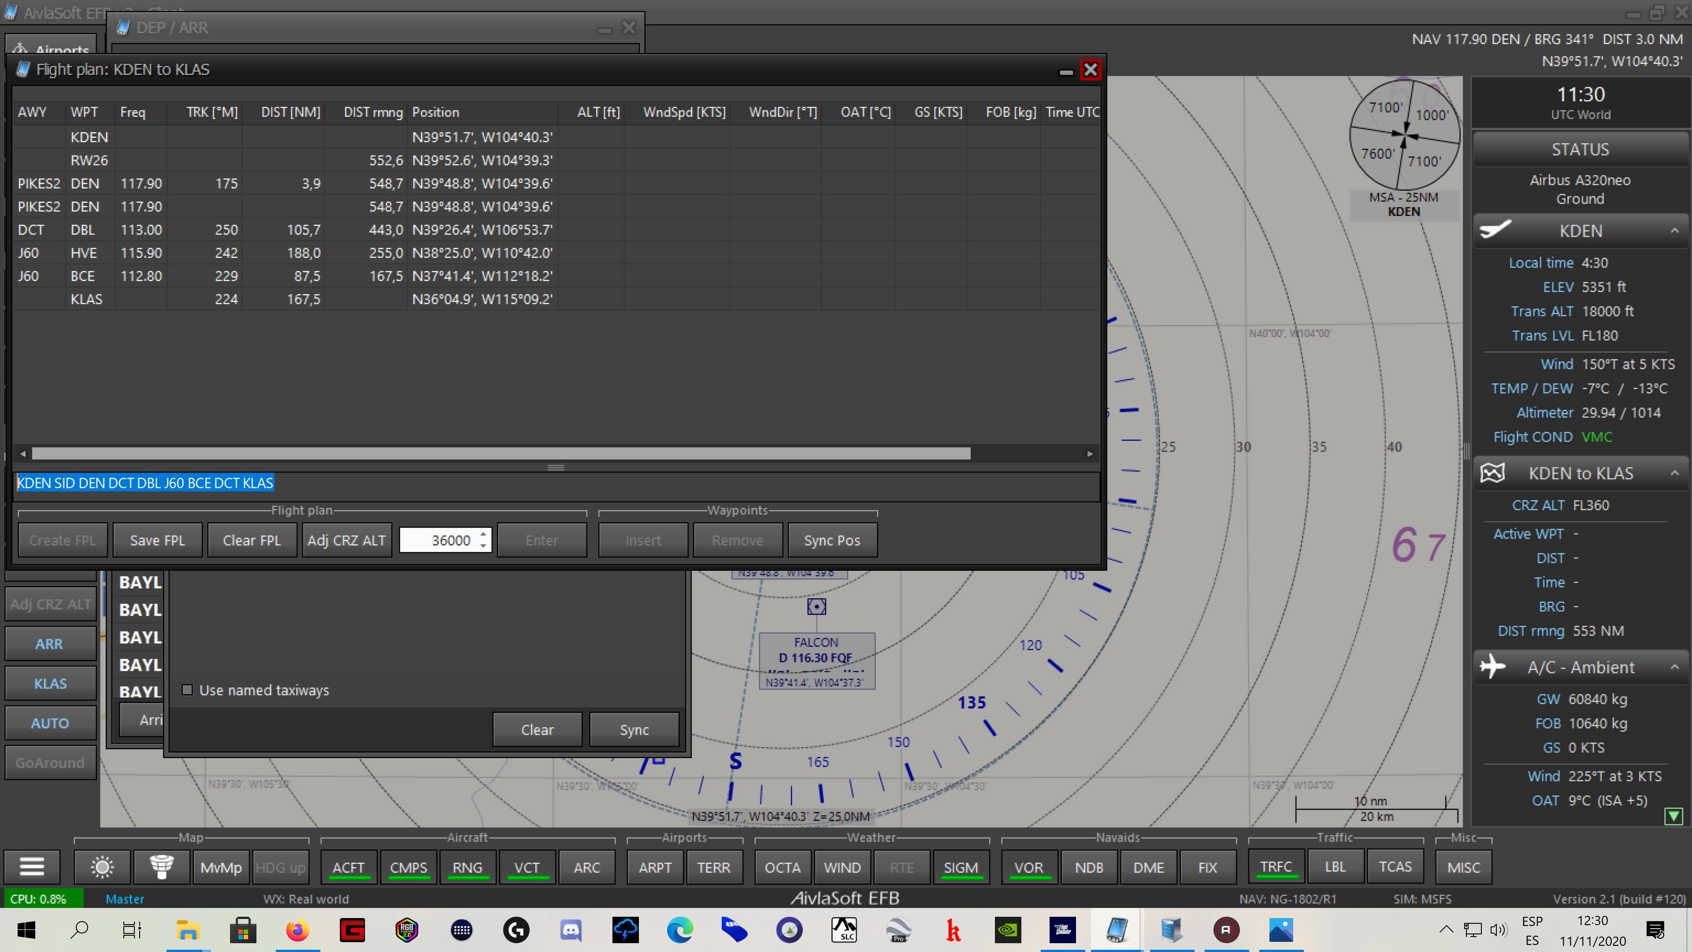Open Task View in the taskbar
This screenshot has width=1692, height=952.
132,930
